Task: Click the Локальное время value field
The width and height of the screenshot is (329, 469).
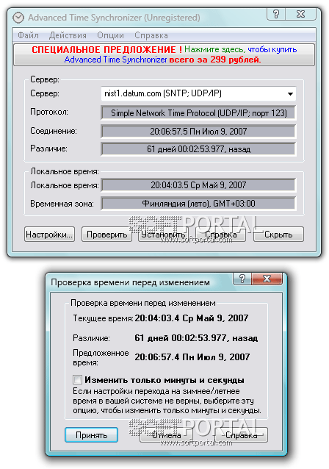Action: tap(198, 185)
